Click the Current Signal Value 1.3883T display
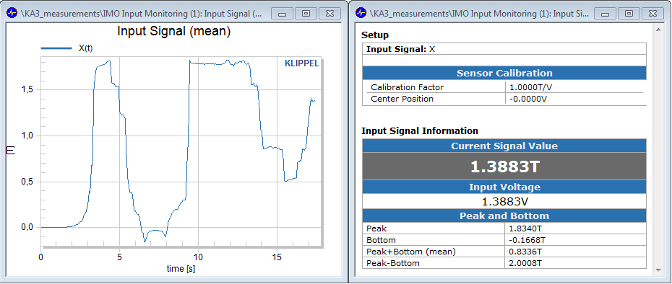 [504, 167]
